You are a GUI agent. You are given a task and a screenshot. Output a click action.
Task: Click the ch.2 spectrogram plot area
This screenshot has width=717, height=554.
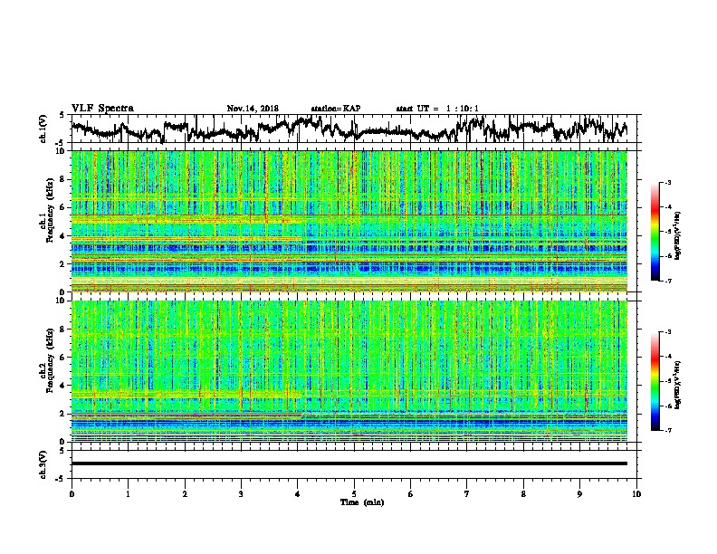349,371
